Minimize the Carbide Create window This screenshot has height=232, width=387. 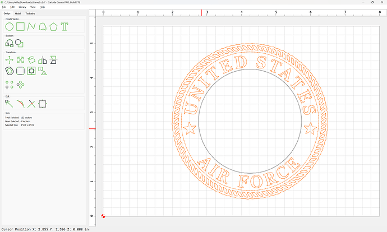[363, 2]
